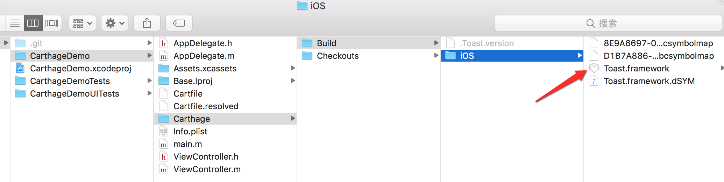Open the Assets.xcassets folder
The image size is (724, 182).
pyautogui.click(x=205, y=69)
